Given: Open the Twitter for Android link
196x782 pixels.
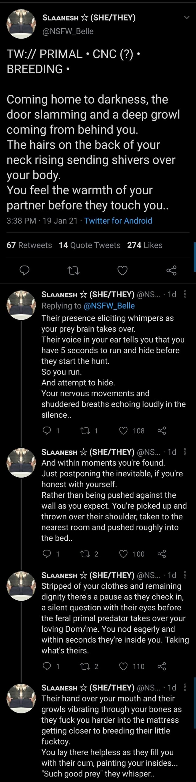Looking at the screenshot, I should point(118,220).
